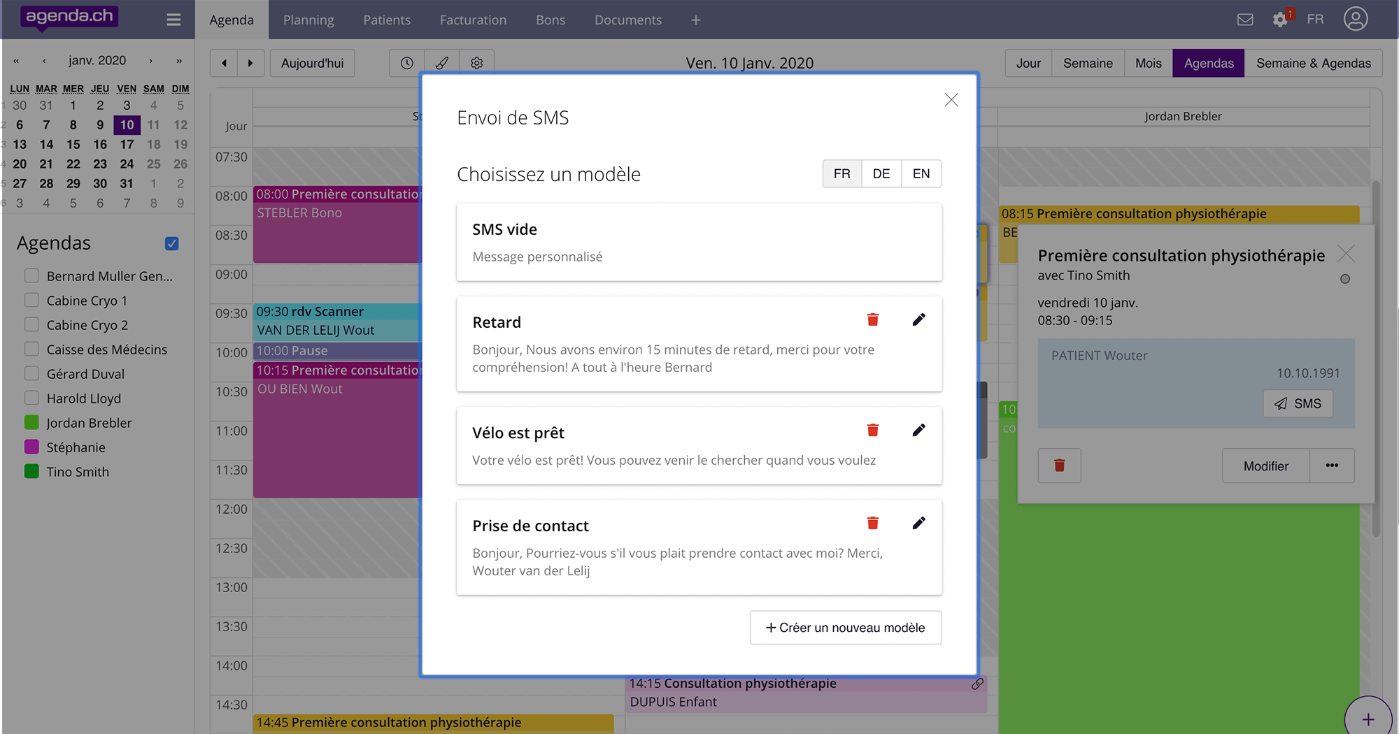Open settings gear with notification badge
Viewport: 1399px width, 734px height.
[1280, 20]
